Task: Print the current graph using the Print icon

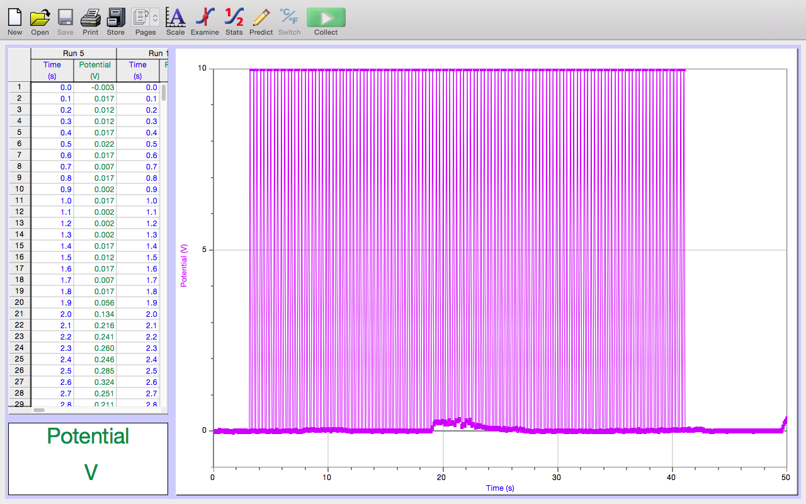Action: tap(90, 17)
